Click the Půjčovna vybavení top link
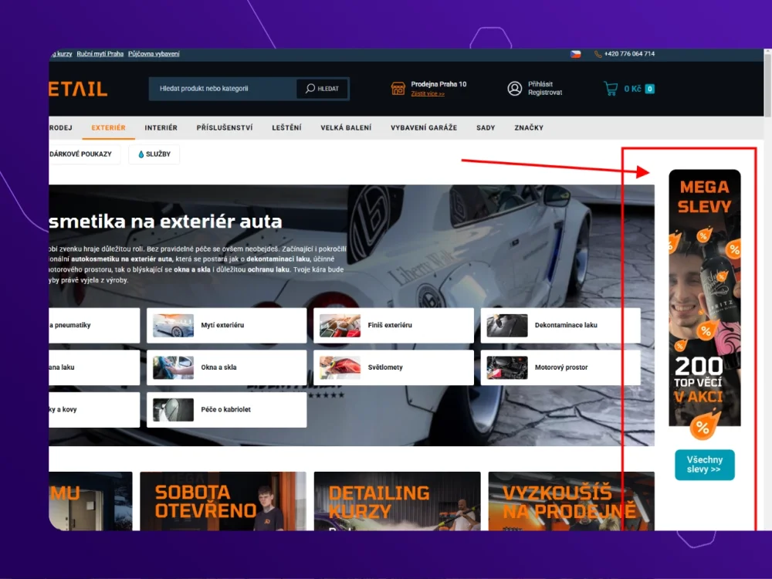The width and height of the screenshot is (772, 579). [x=154, y=54]
